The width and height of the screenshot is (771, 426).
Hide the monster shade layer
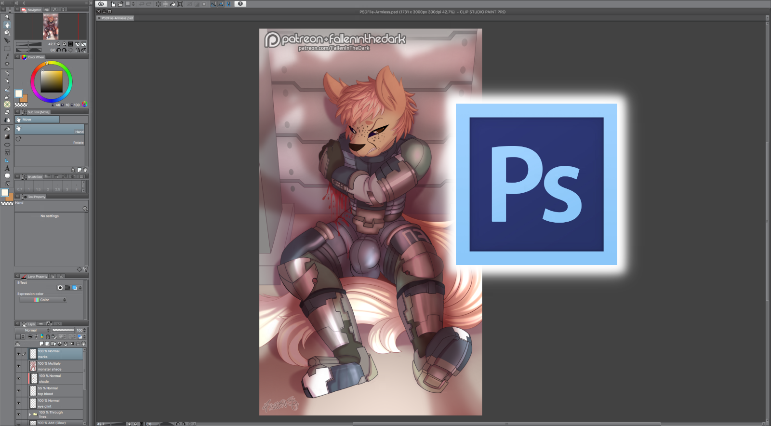tap(18, 366)
